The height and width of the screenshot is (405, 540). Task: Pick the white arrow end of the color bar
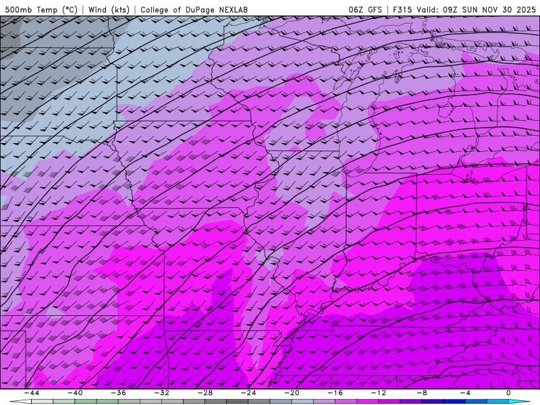click(x=20, y=402)
